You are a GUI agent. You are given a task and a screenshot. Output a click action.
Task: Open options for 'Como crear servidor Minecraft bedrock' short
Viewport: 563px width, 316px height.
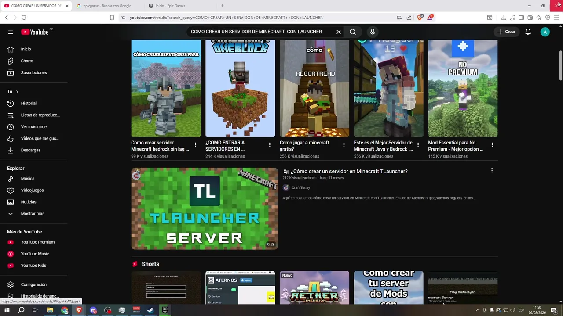[x=196, y=145]
